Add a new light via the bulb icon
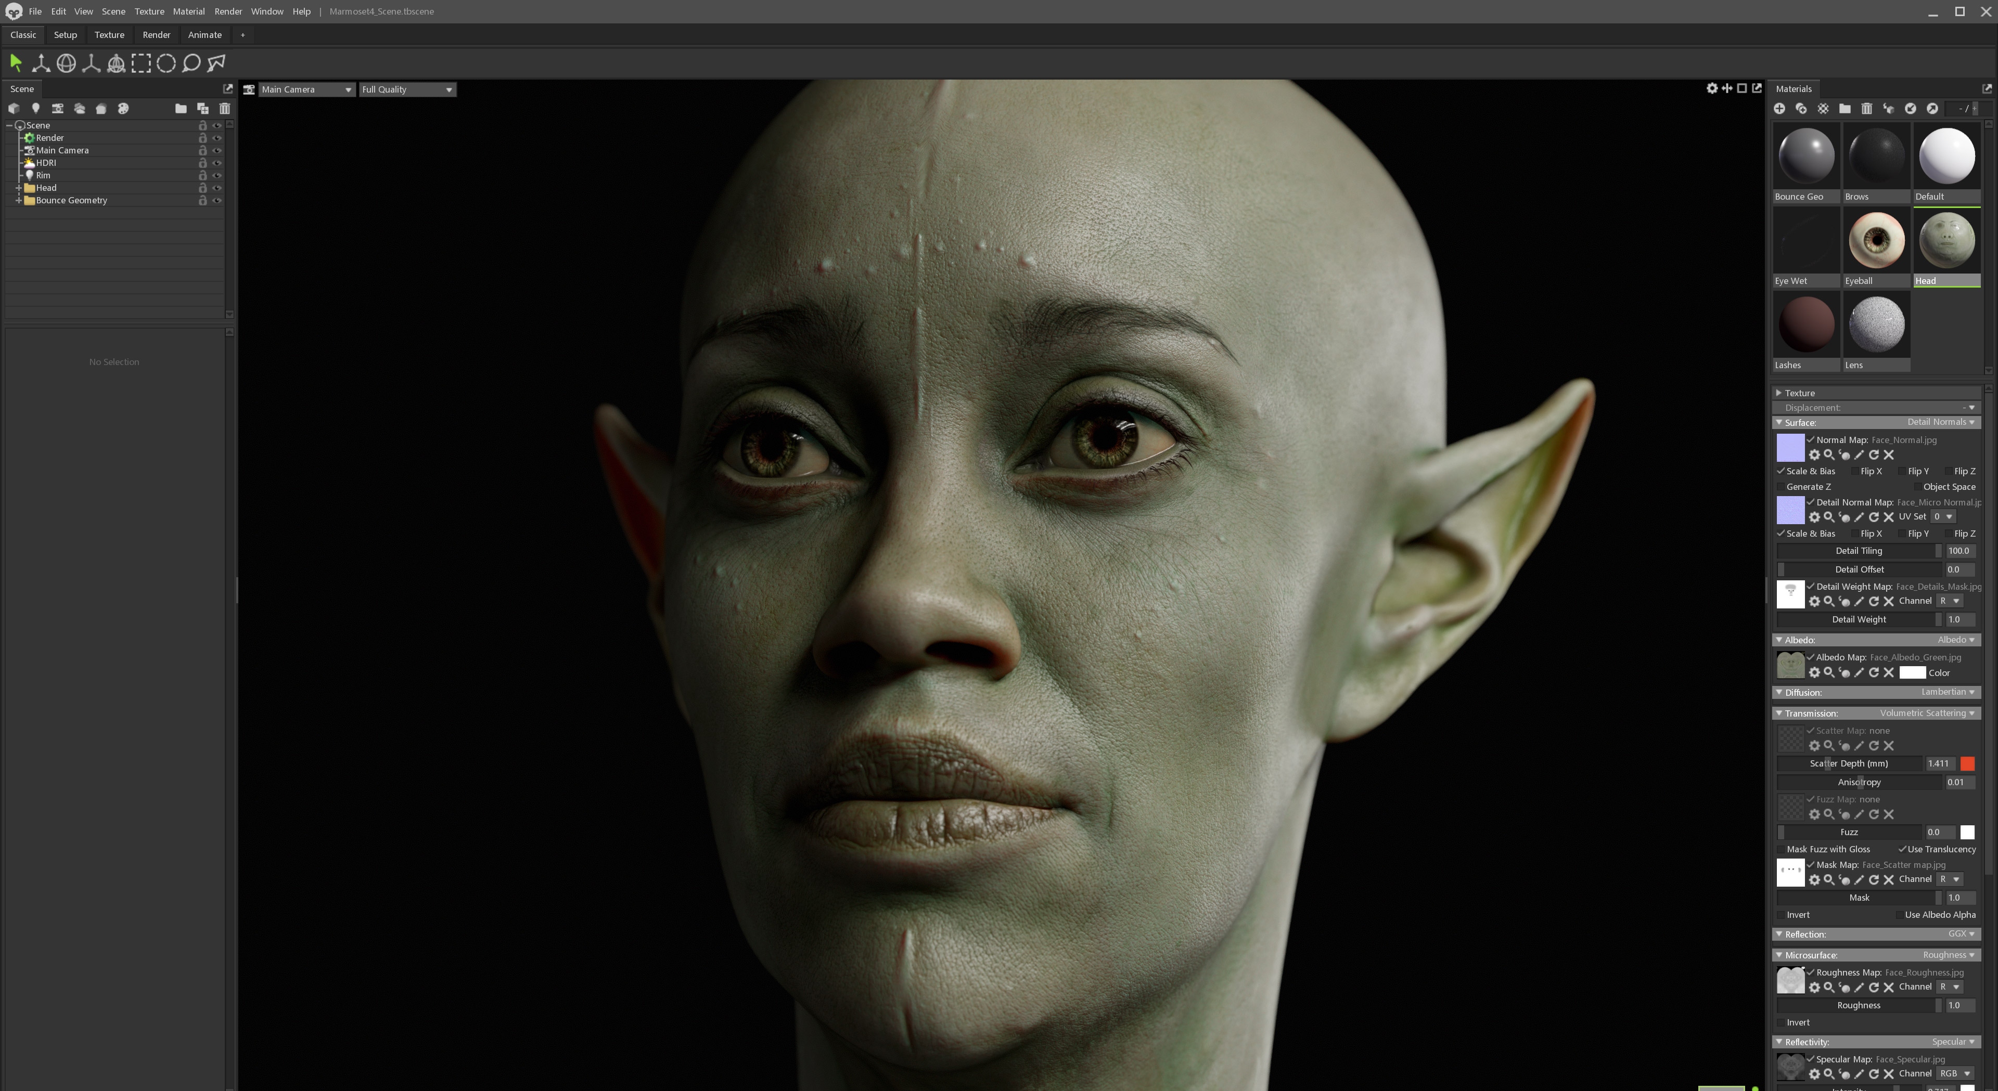 (x=36, y=109)
